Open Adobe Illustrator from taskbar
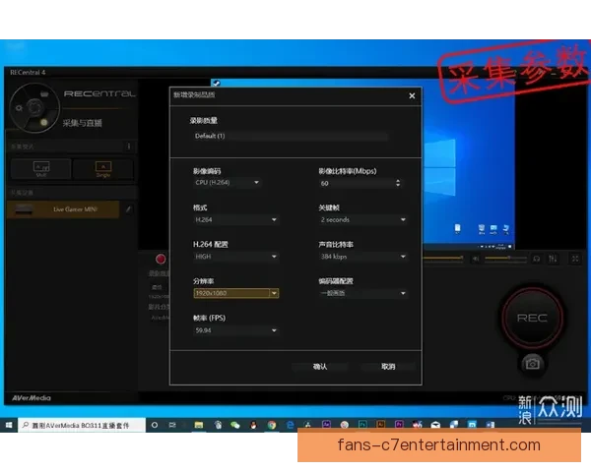The image size is (591, 472). (x=381, y=425)
